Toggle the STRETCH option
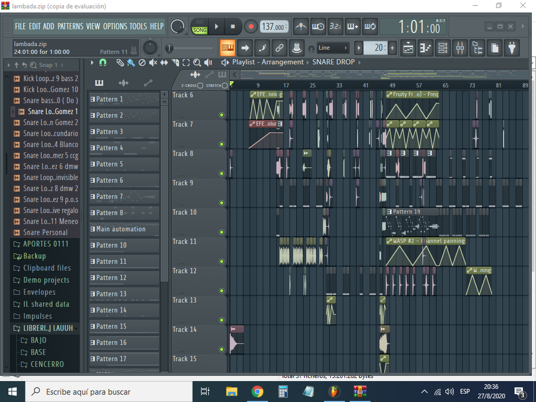The height and width of the screenshot is (402, 536). coord(225,85)
